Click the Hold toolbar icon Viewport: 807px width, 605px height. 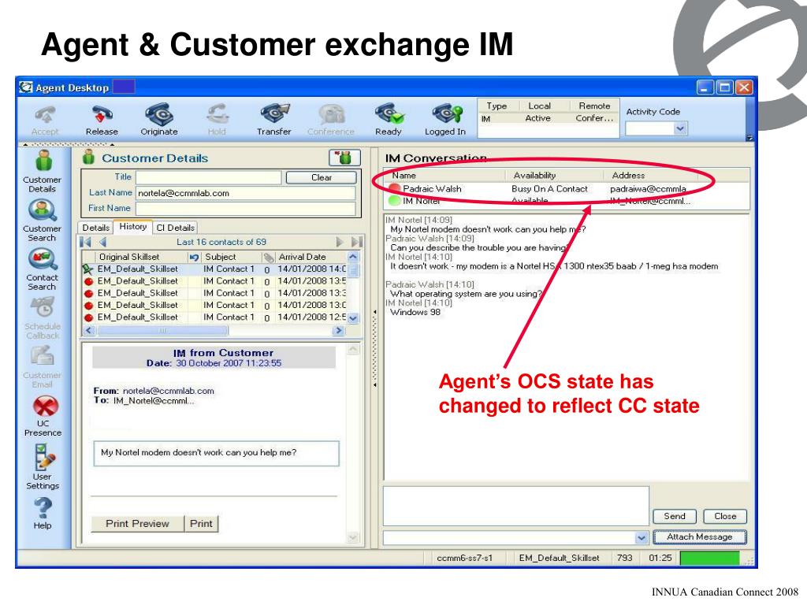point(217,114)
